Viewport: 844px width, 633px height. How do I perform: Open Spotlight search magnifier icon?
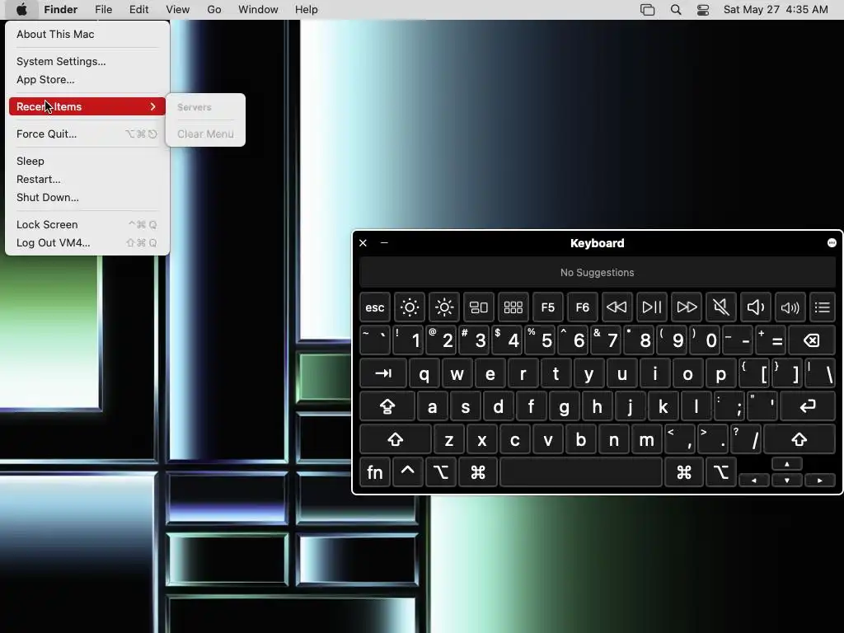(676, 10)
